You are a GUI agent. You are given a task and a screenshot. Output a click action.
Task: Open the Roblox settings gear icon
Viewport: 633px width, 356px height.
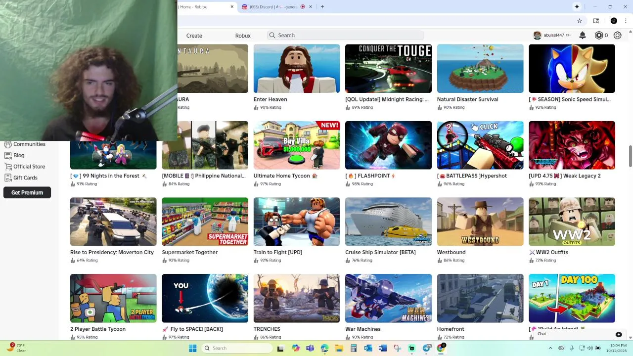(617, 35)
